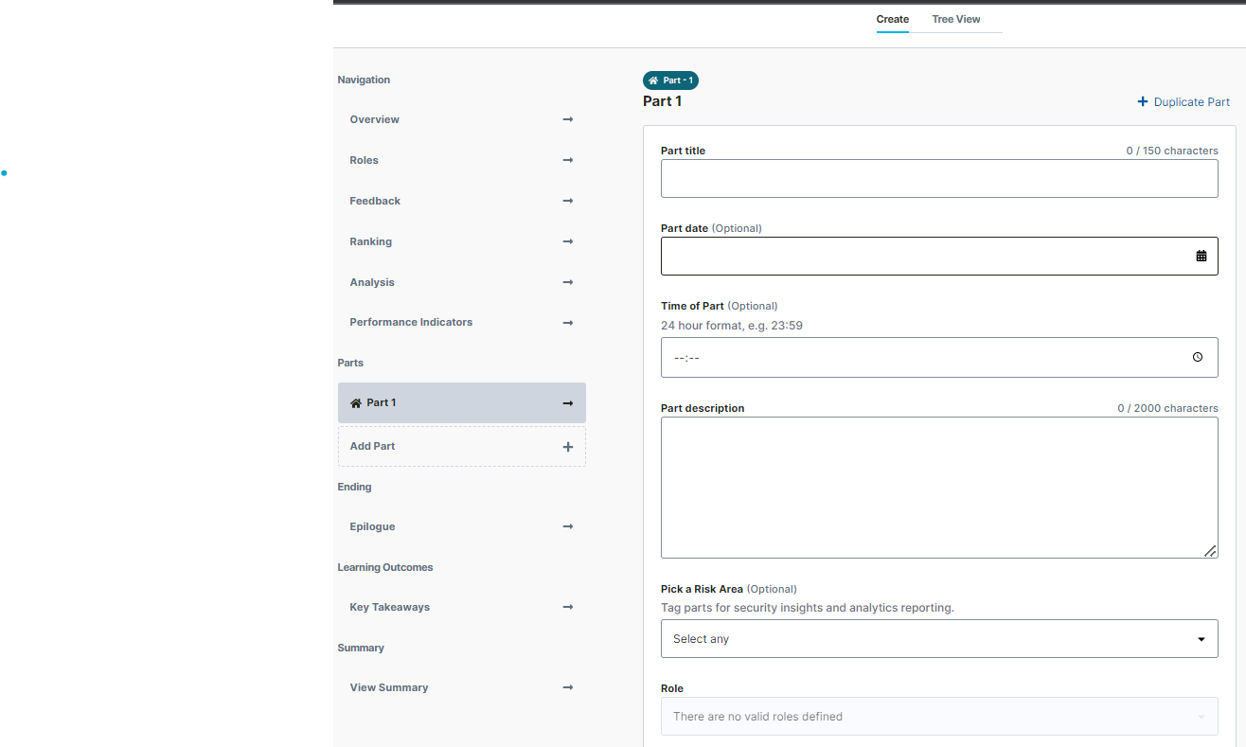Switch to the Tree View tab

[x=955, y=19]
